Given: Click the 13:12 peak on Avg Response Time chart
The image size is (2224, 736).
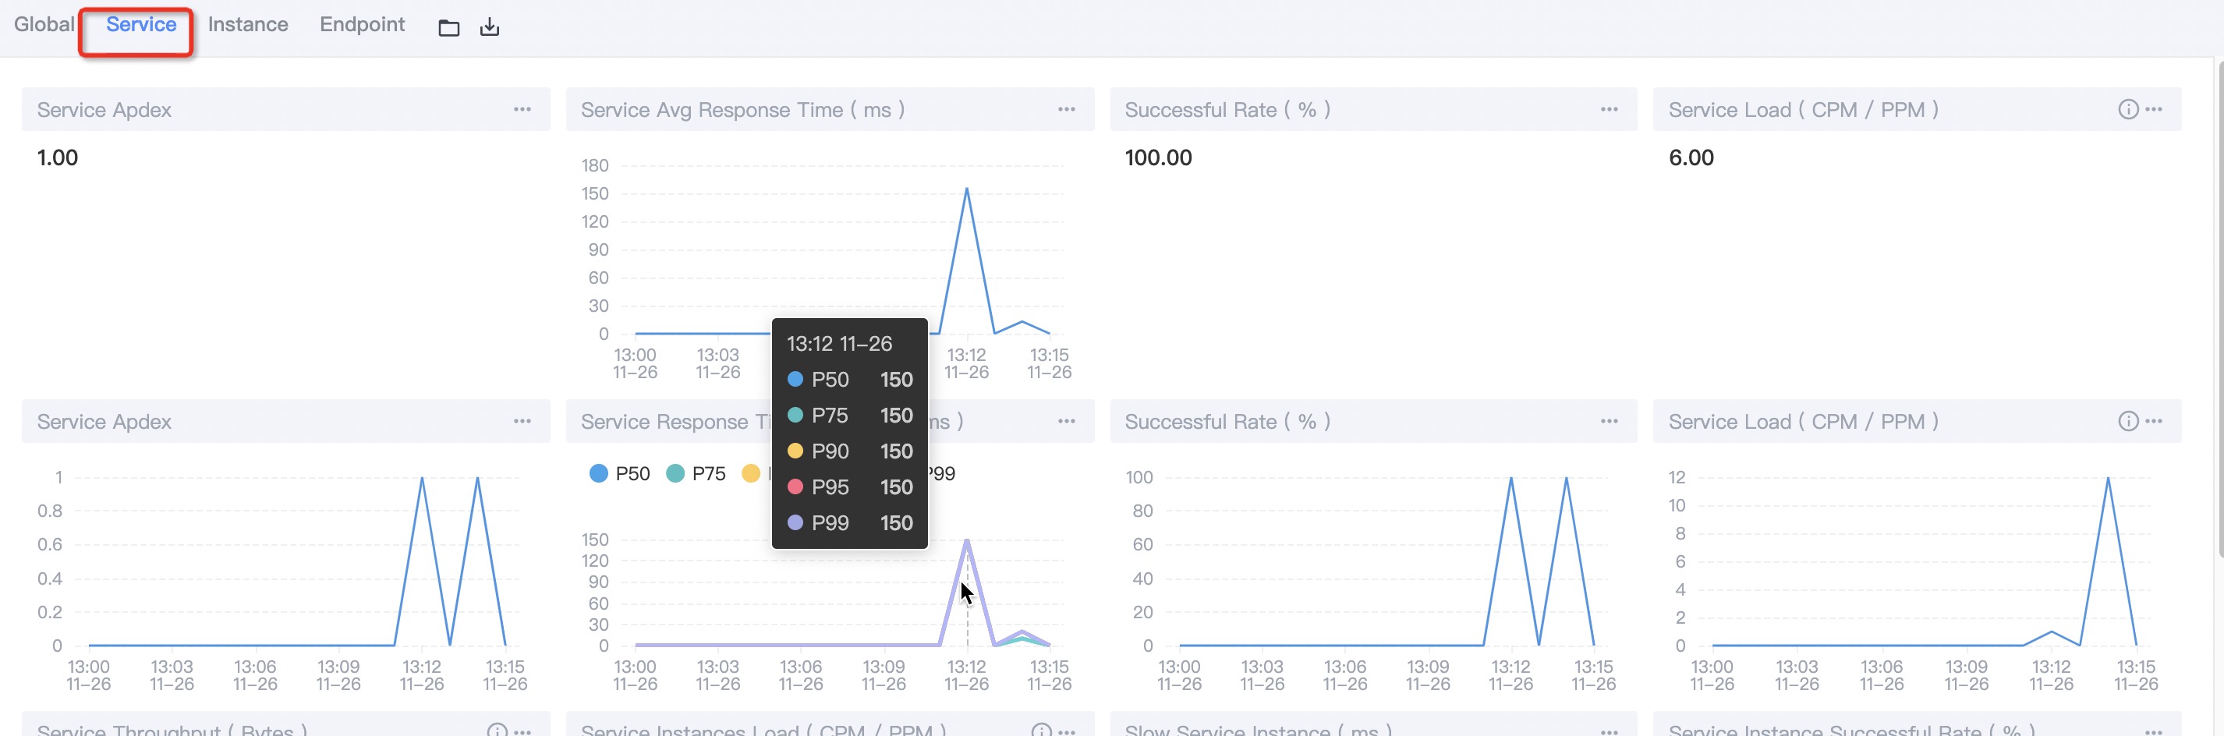Looking at the screenshot, I should pyautogui.click(x=966, y=189).
